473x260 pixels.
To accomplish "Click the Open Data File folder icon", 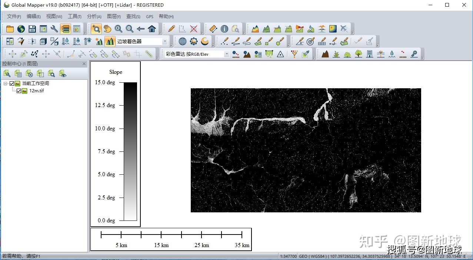I will (x=10, y=29).
